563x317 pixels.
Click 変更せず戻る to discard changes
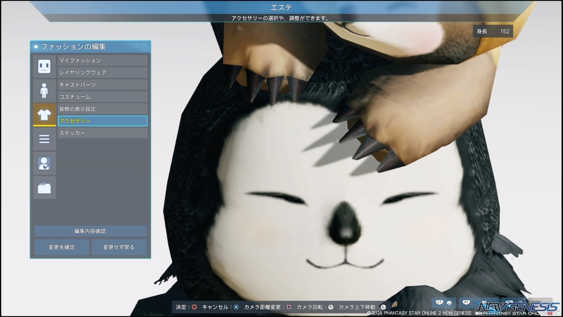tap(119, 247)
